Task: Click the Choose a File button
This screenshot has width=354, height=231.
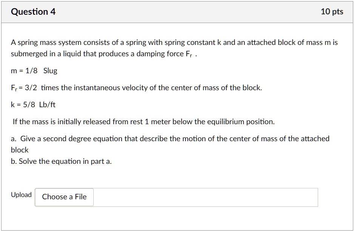Action: point(63,197)
